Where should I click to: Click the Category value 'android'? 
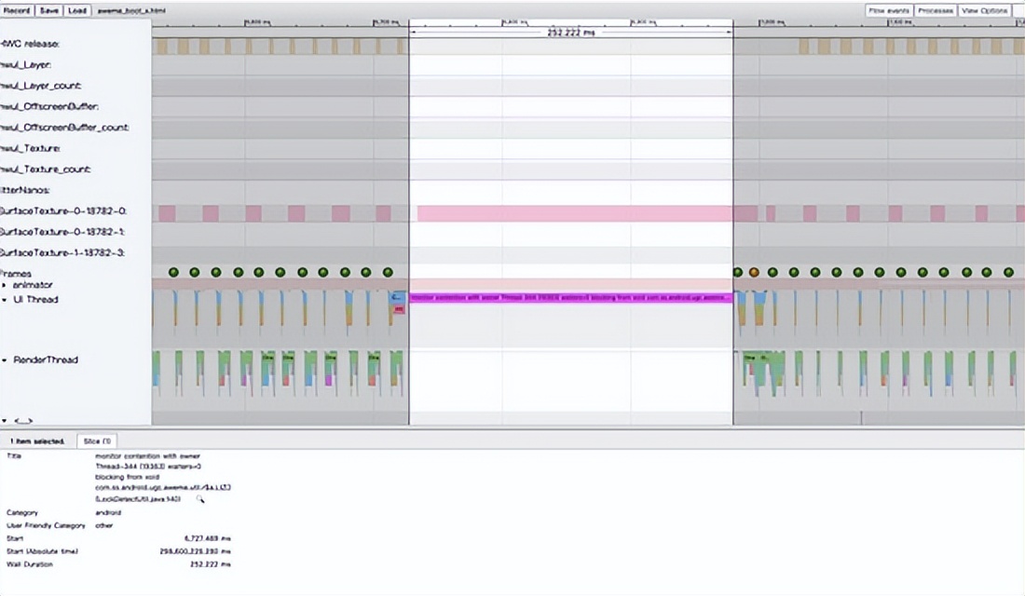[x=108, y=513]
